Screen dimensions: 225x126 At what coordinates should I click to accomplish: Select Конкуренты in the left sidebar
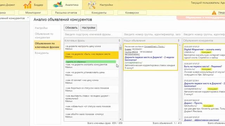pyautogui.click(x=42, y=53)
